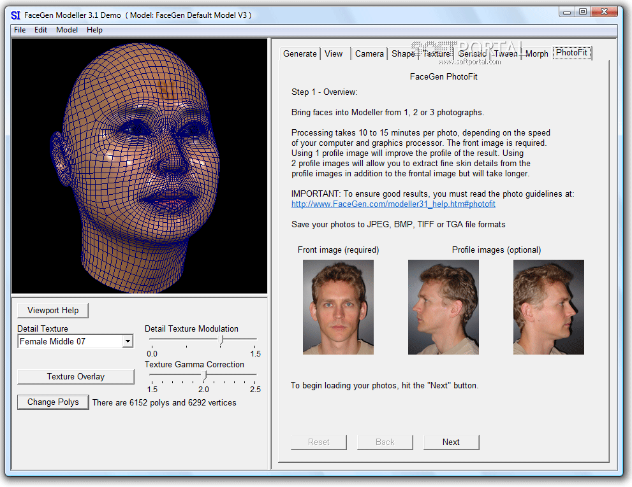Click the FaceGen SI application icon
This screenshot has width=632, height=487.
coord(15,15)
